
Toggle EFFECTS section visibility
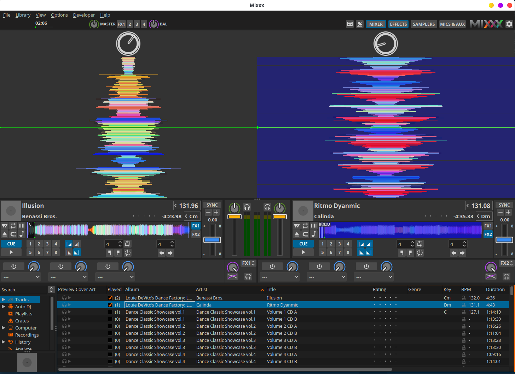pos(398,24)
